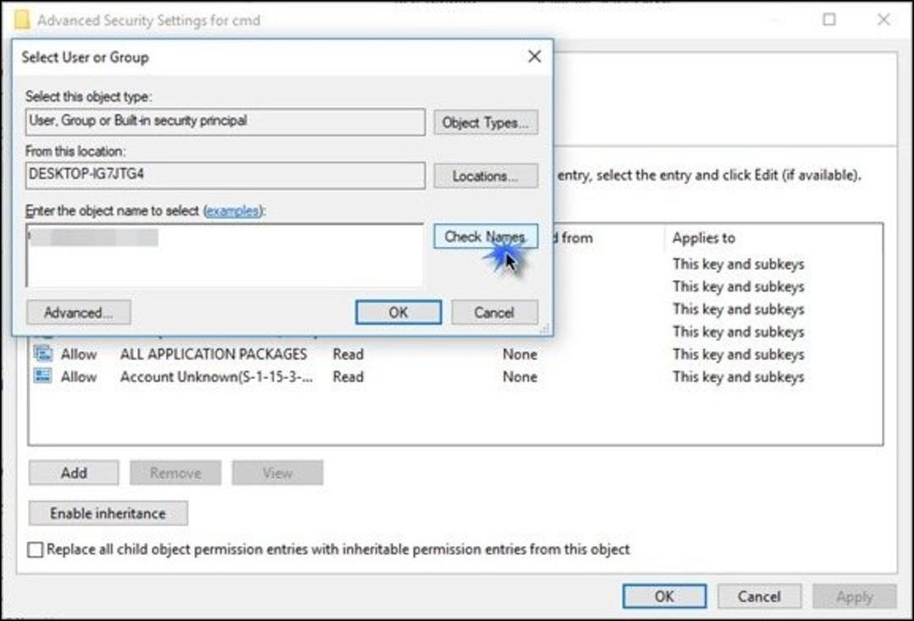Click the Enable inheritance button
Screen dimensions: 914x621
(108, 514)
